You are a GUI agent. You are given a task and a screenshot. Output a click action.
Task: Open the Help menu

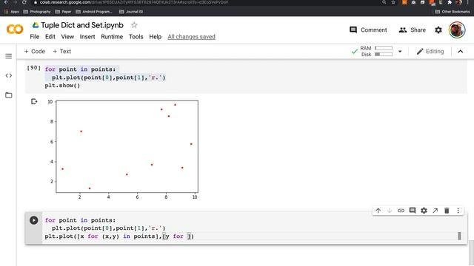(155, 37)
